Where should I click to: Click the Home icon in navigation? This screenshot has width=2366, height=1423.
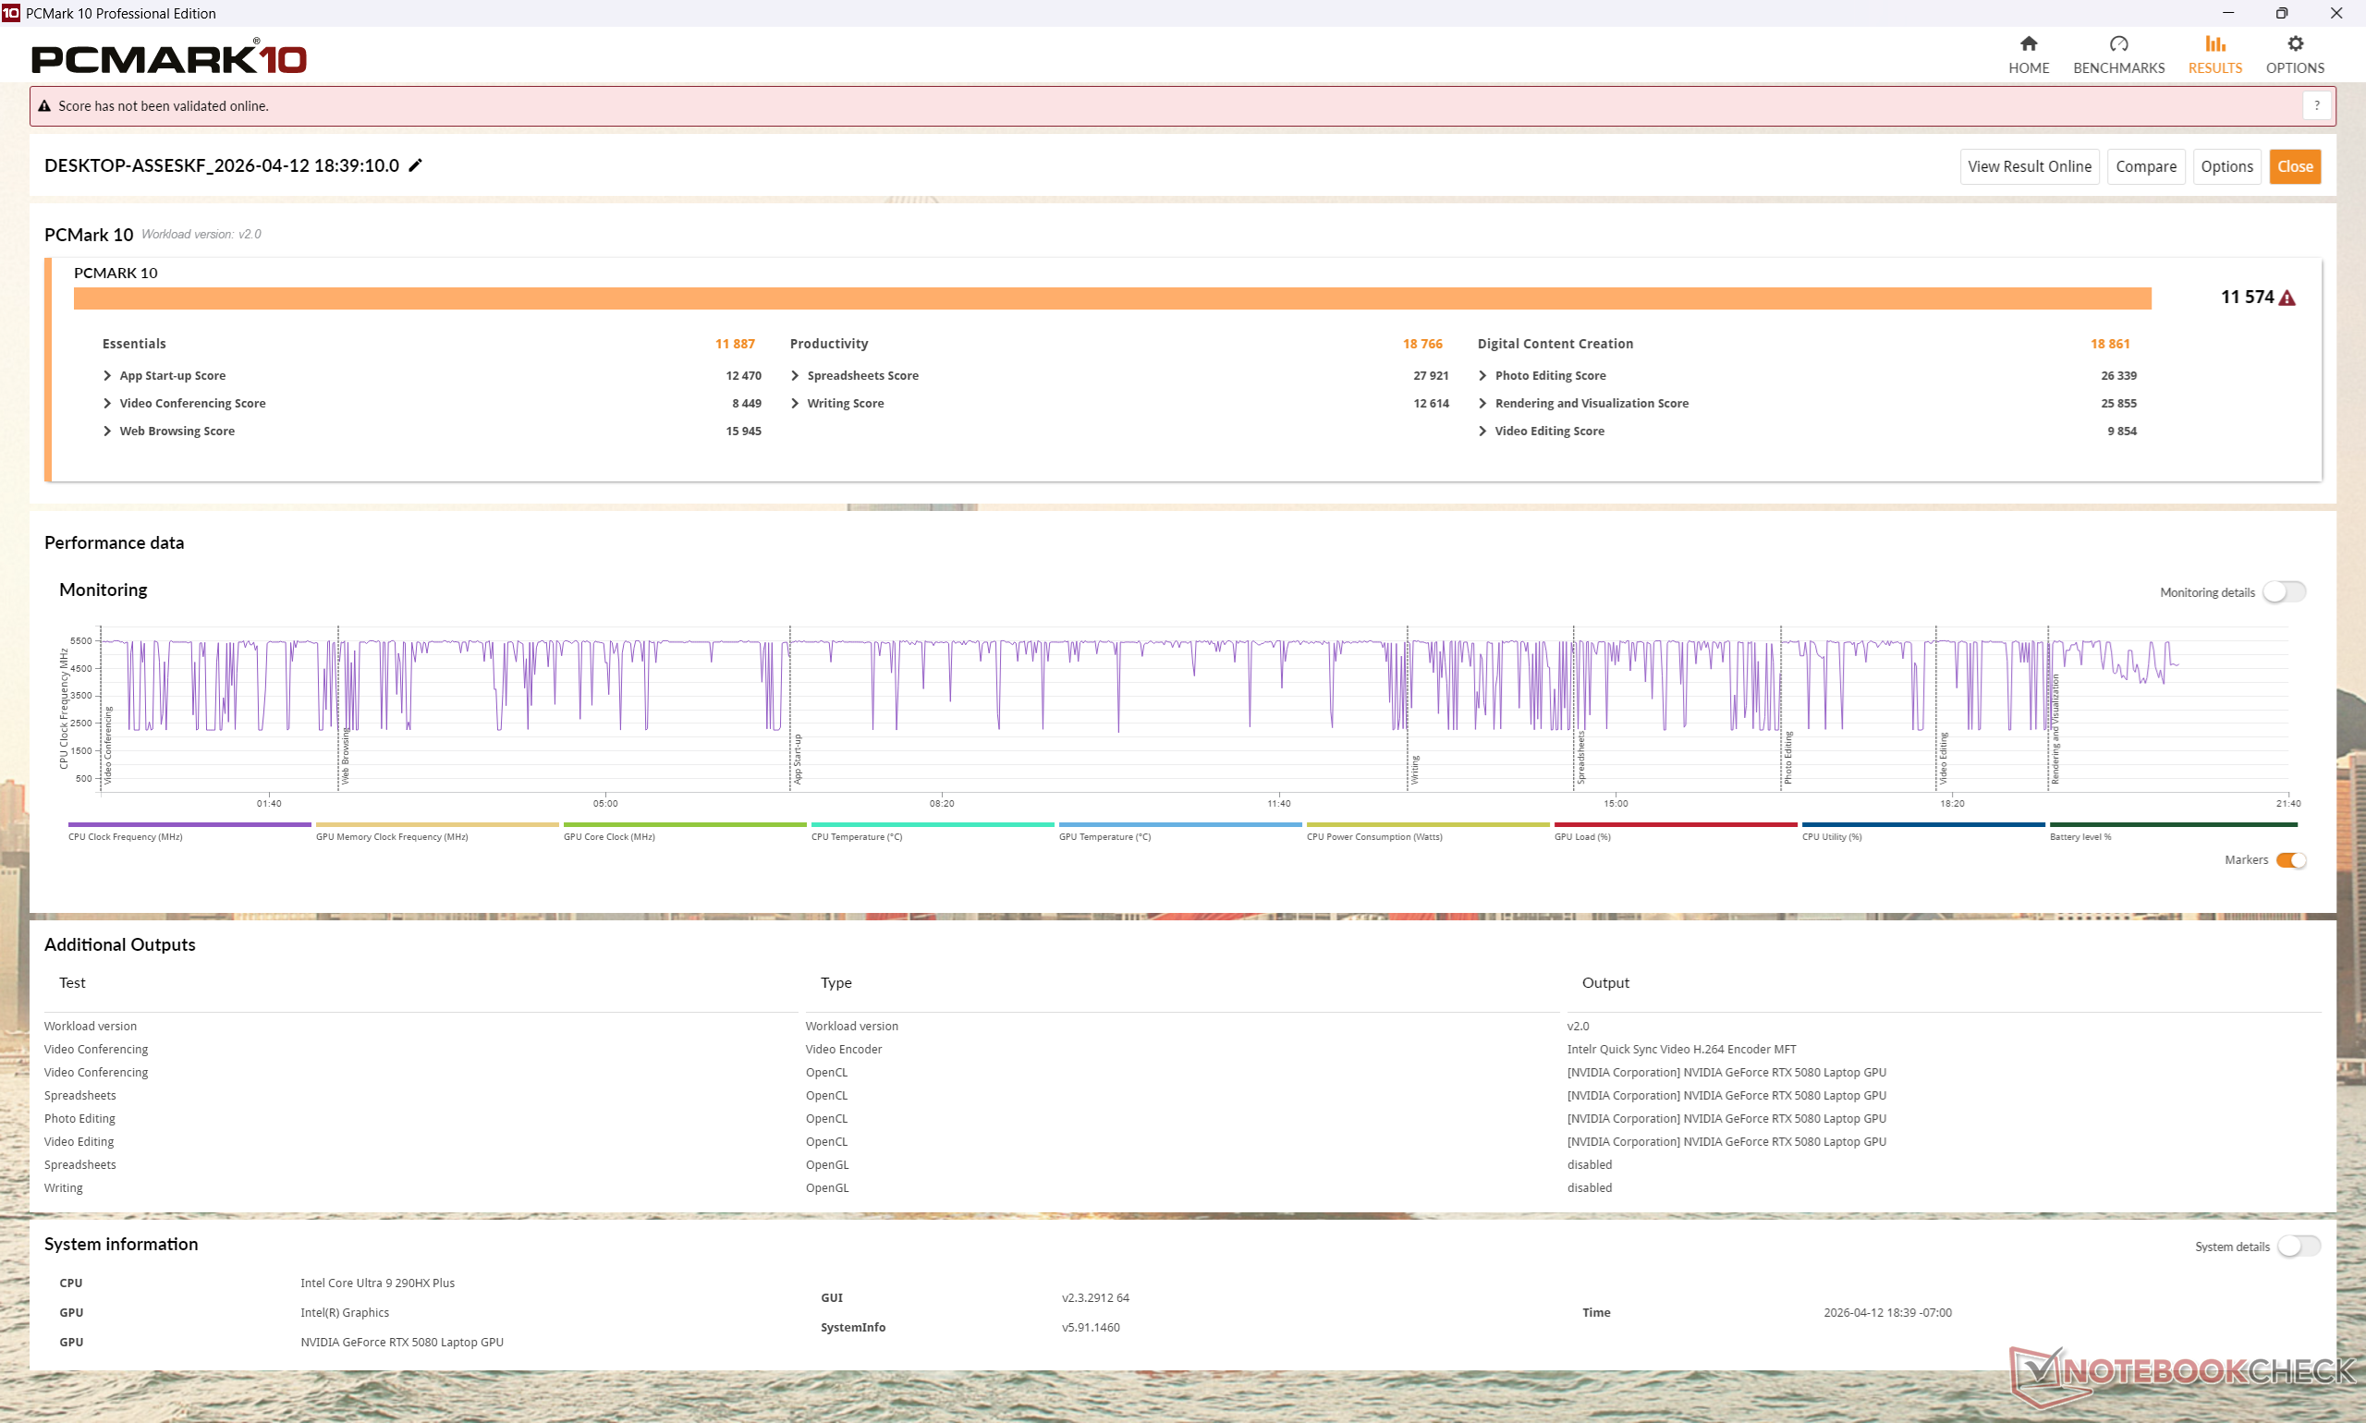2028,44
